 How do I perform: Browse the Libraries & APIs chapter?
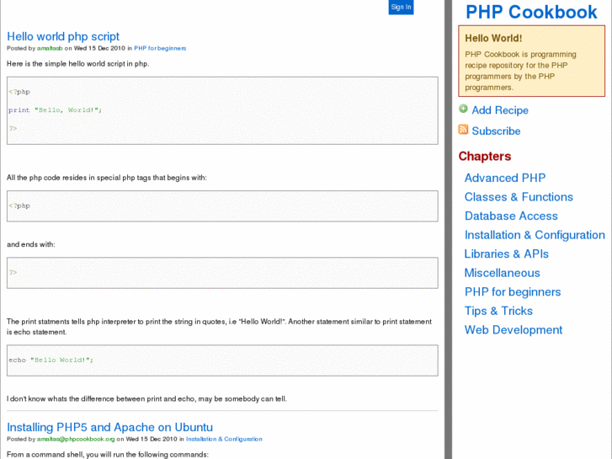click(x=507, y=254)
